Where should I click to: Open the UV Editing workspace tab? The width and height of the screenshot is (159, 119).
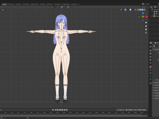[26, 4]
